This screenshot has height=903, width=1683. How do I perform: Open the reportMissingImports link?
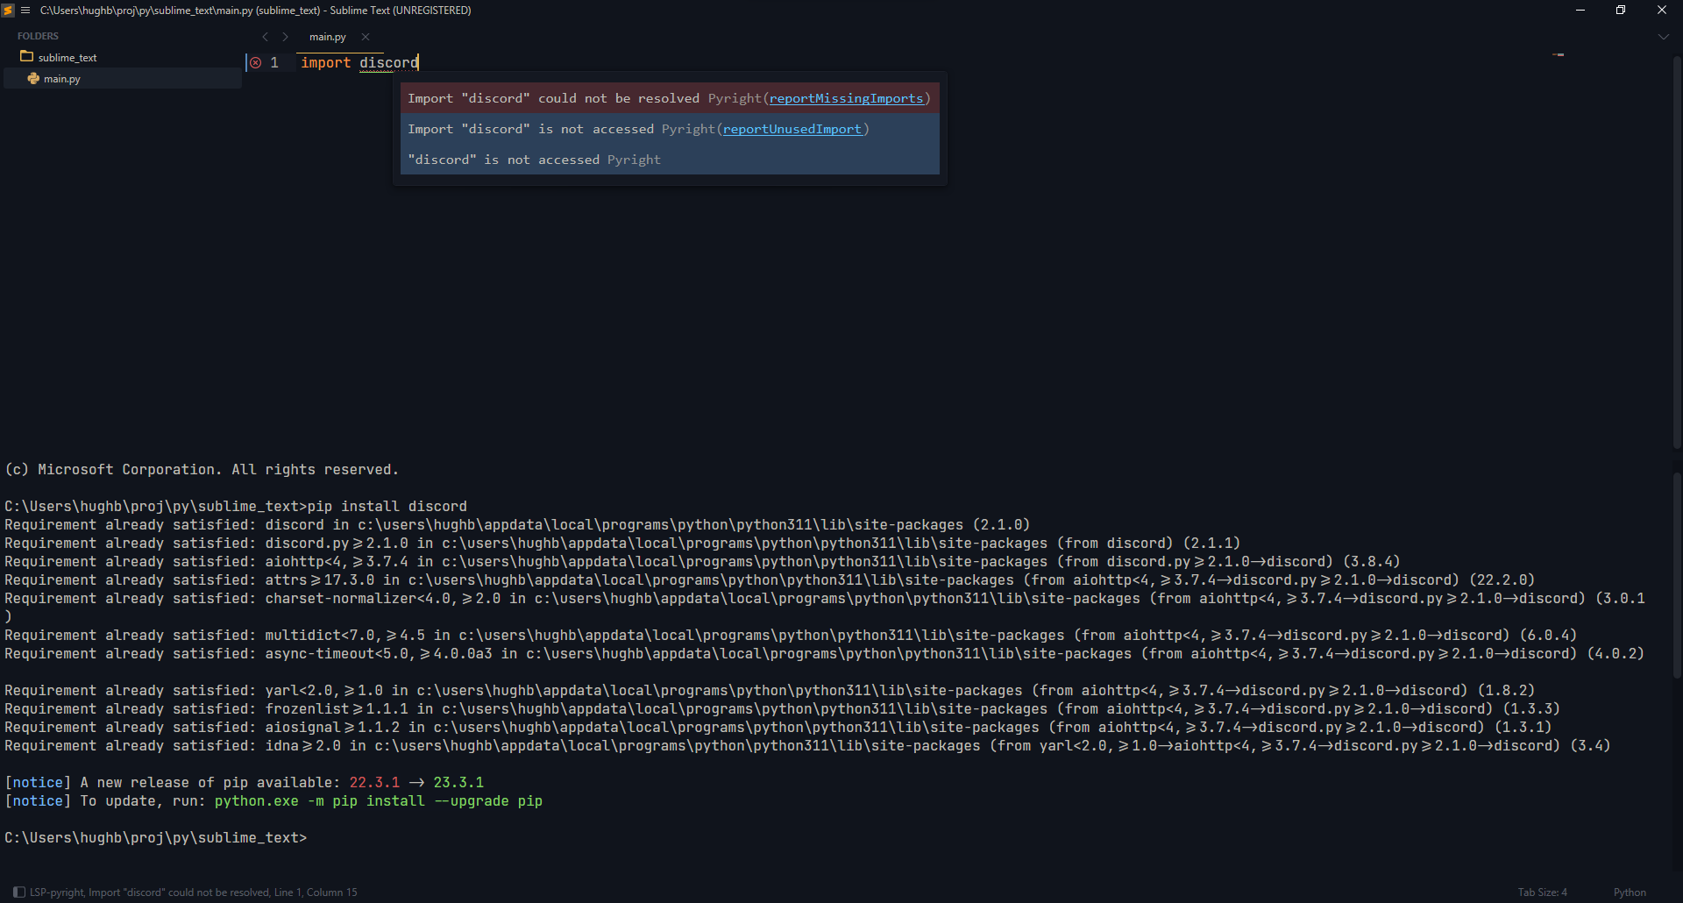(846, 99)
